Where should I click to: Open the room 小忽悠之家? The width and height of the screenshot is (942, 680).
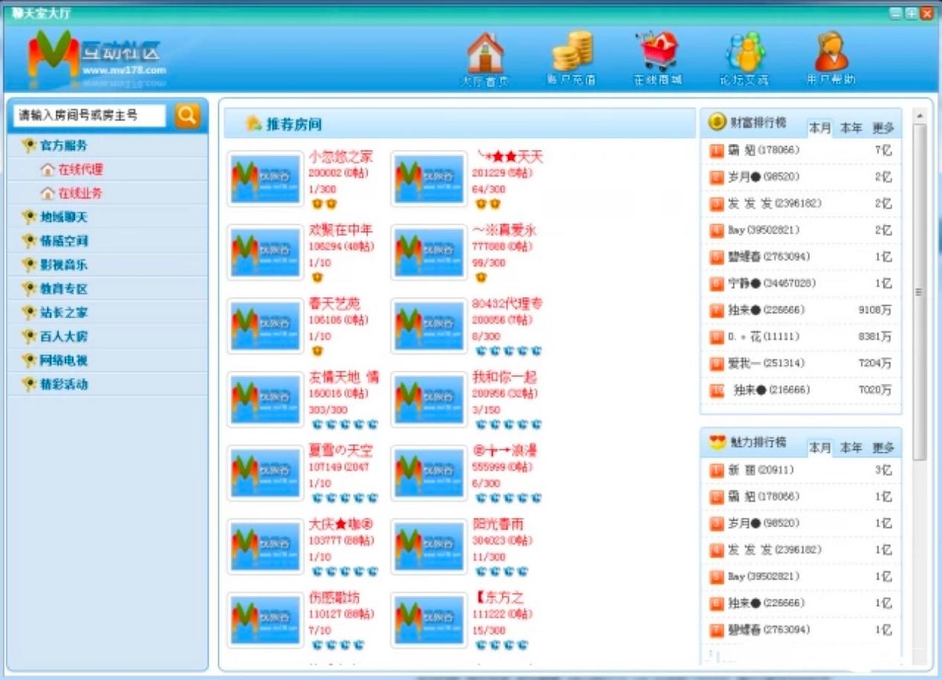(342, 157)
